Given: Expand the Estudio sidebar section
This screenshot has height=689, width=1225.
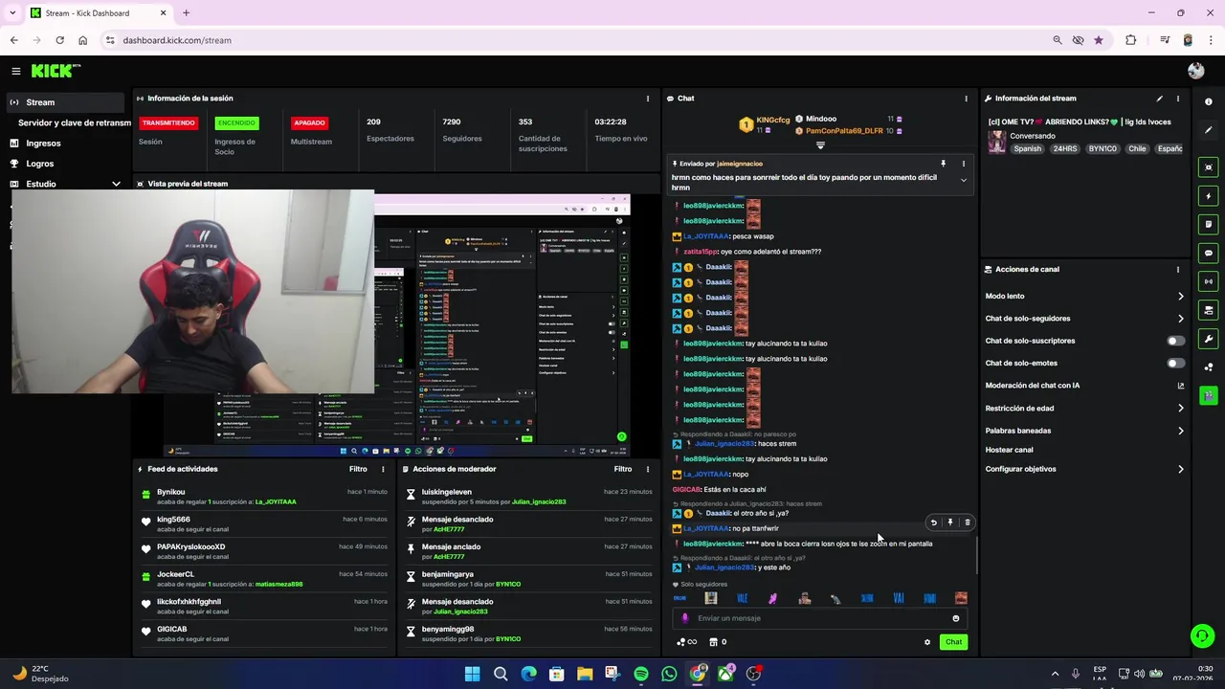Looking at the screenshot, I should pos(67,184).
